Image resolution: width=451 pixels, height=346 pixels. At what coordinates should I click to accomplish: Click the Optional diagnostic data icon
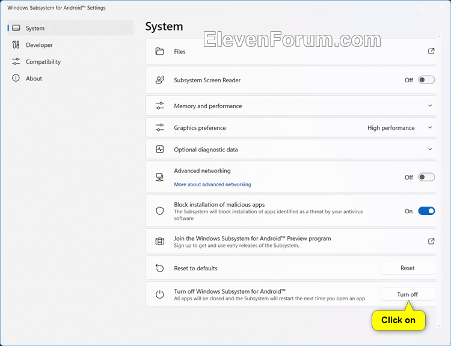coord(159,149)
